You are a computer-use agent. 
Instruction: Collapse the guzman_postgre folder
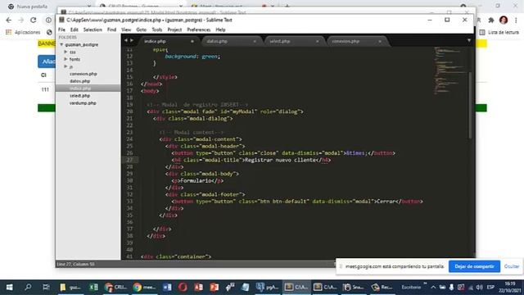point(61,44)
